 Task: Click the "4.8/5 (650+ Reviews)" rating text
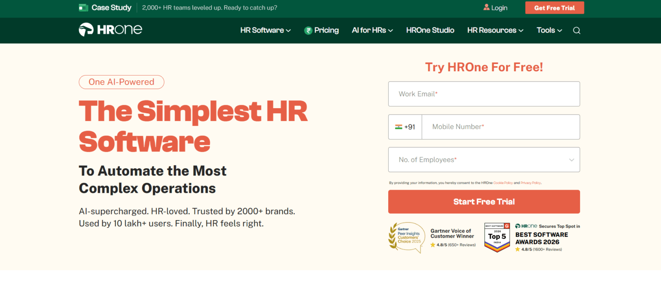tap(456, 245)
